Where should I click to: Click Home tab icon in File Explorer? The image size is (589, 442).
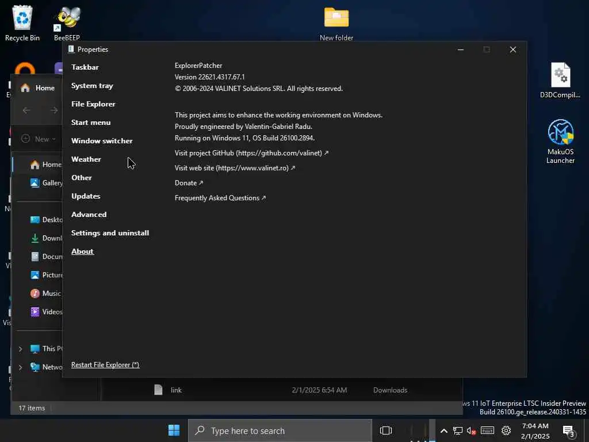pyautogui.click(x=25, y=88)
